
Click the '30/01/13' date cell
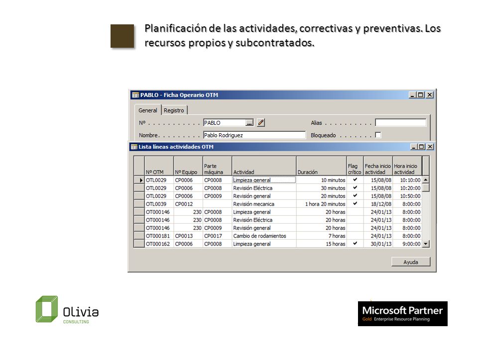pos(378,244)
